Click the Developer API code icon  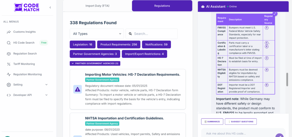9,95
